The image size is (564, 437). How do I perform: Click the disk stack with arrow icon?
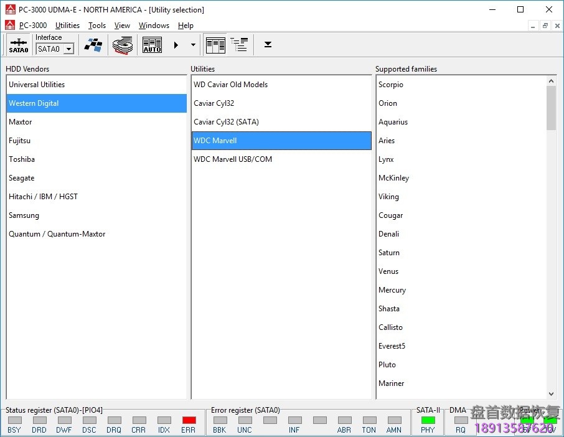click(123, 45)
